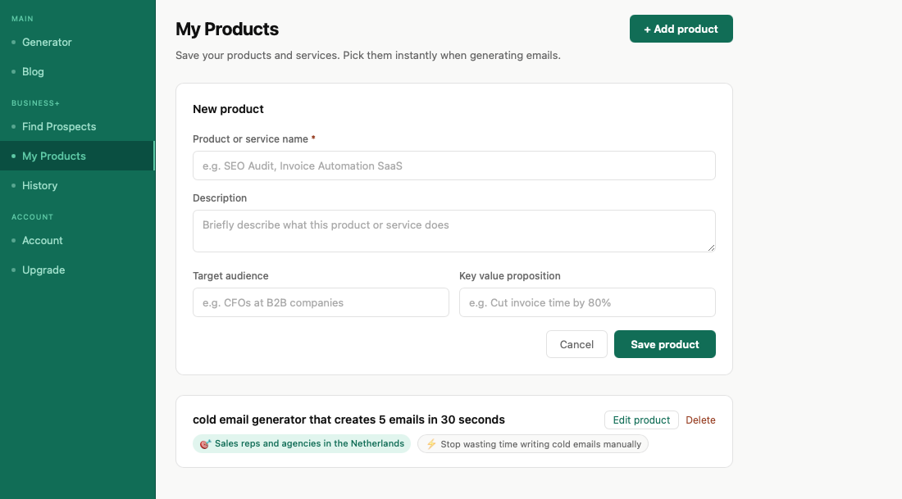The height and width of the screenshot is (499, 902).
Task: Click the target icon on audience tag
Action: (205, 444)
